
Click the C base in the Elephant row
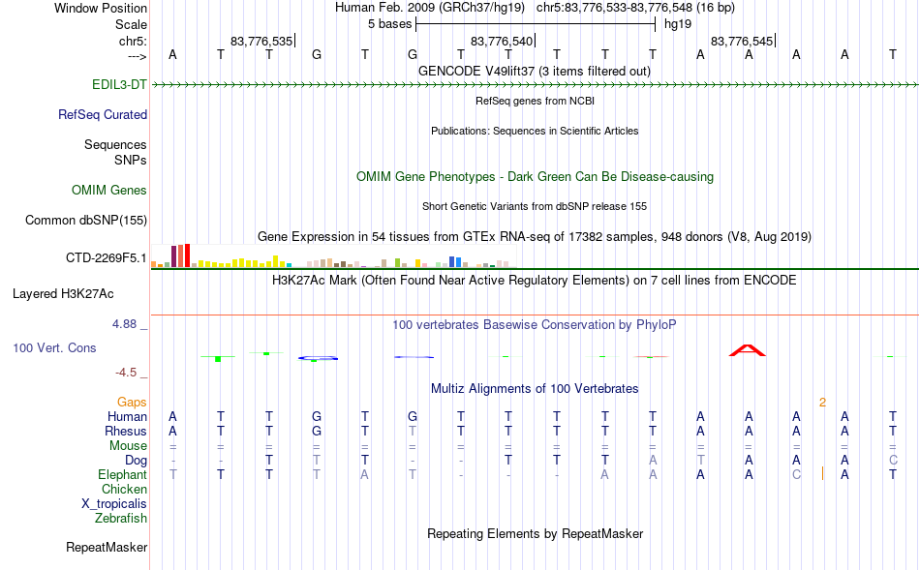coord(796,474)
